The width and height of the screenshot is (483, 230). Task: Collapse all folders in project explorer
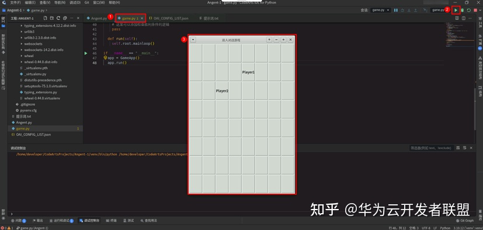click(x=65, y=18)
